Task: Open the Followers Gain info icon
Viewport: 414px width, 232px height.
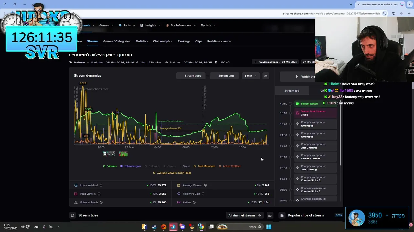Action: (203, 194)
